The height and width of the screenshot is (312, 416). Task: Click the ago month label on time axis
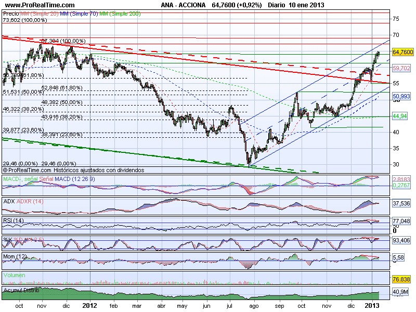[x=254, y=306]
